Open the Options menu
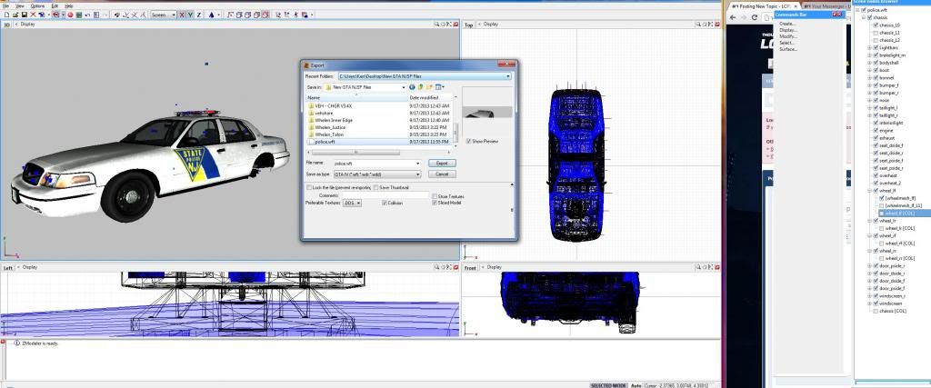 pos(39,5)
